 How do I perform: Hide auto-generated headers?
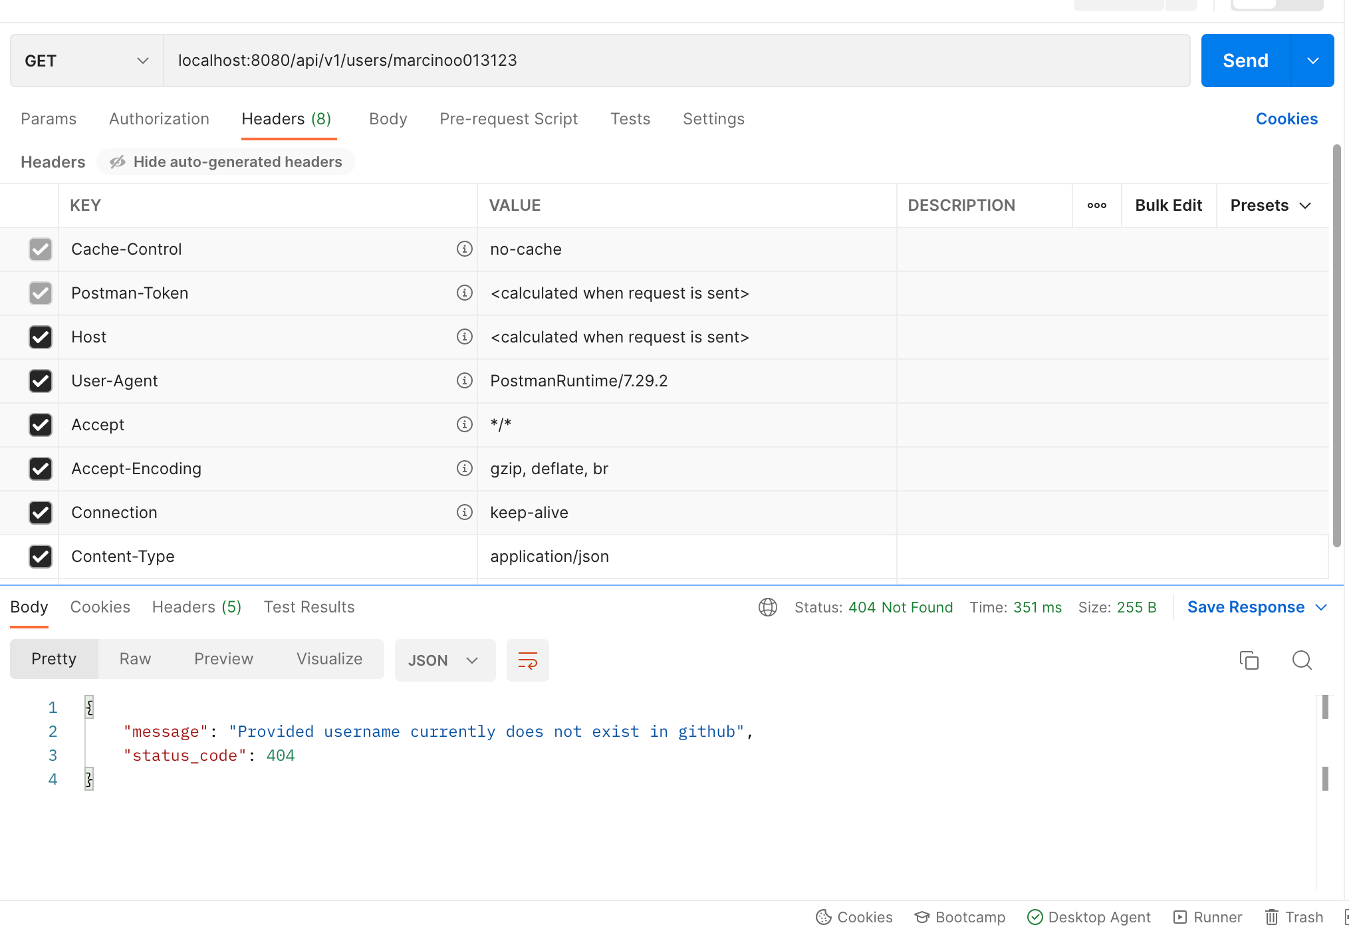(225, 161)
